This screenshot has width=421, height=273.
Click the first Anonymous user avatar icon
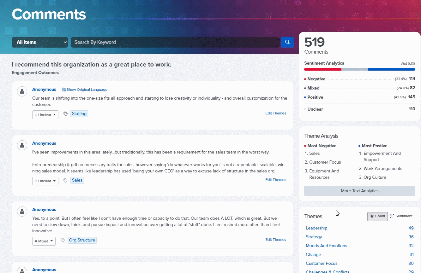point(22,91)
